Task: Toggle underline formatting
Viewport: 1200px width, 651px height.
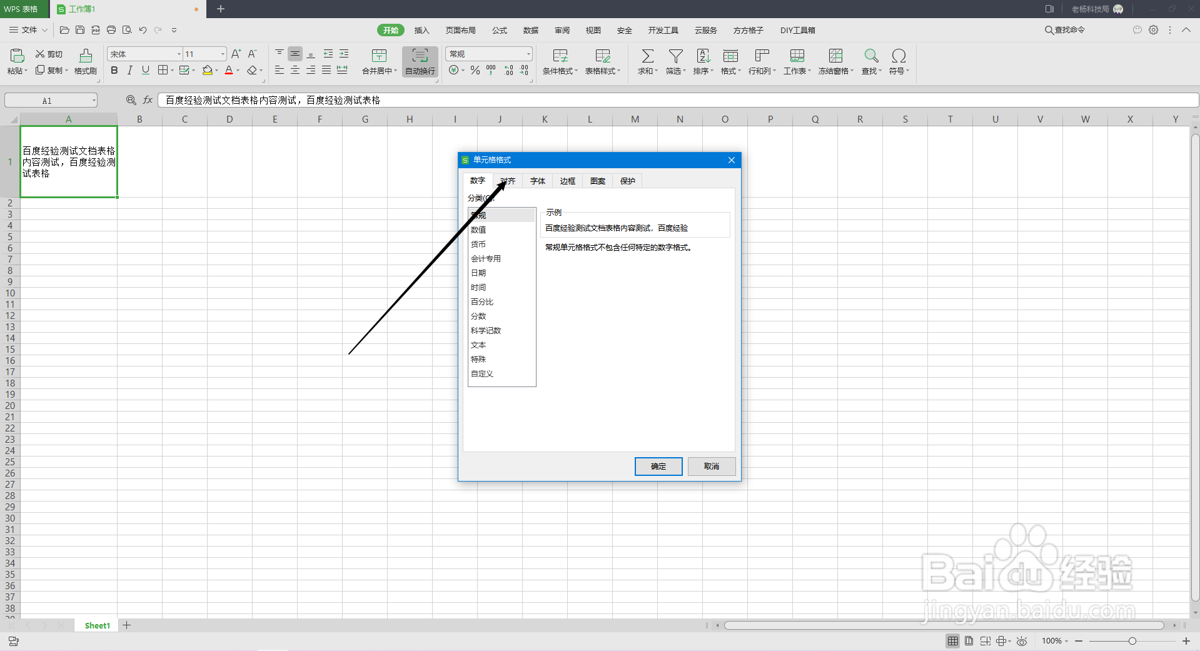Action: [145, 71]
